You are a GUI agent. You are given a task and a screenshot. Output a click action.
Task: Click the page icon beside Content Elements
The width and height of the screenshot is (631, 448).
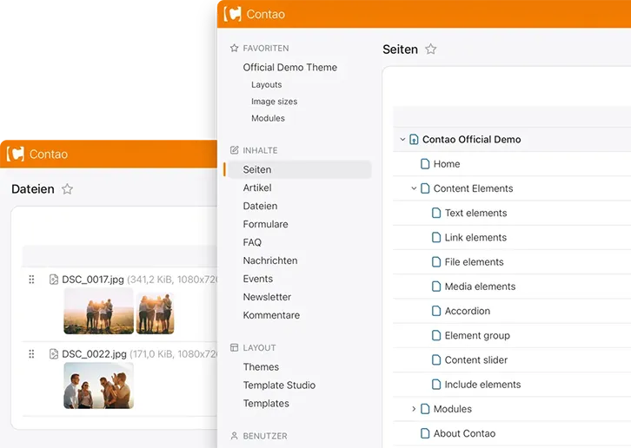pos(425,188)
